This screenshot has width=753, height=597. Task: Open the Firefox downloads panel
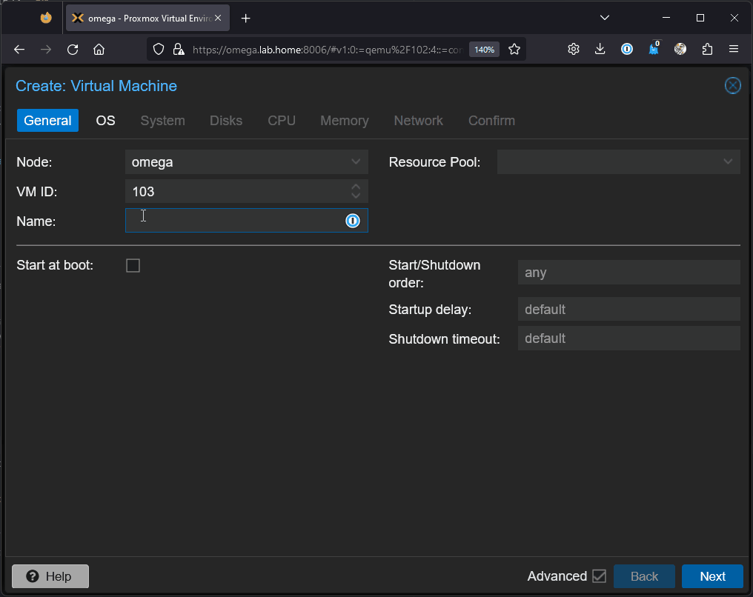tap(600, 50)
